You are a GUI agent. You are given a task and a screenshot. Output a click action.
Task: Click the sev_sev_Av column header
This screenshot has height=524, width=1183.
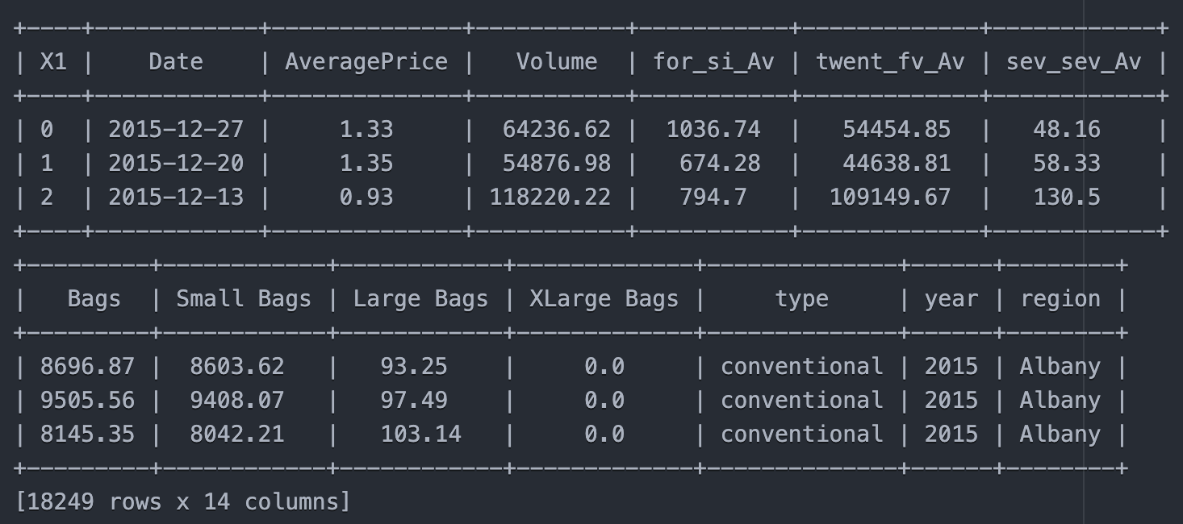(1073, 62)
